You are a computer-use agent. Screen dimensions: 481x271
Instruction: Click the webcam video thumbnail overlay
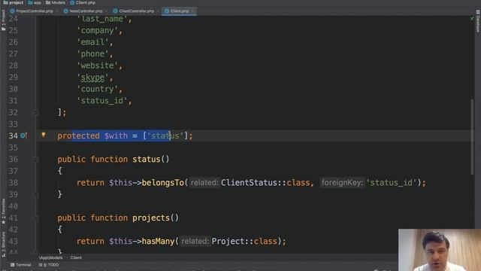coord(440,250)
